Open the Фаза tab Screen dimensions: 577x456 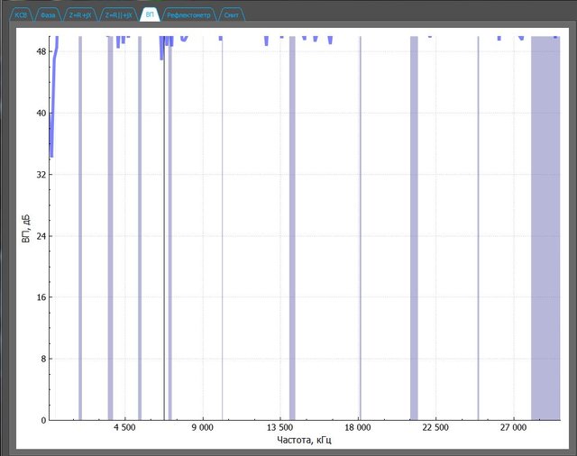click(x=49, y=15)
